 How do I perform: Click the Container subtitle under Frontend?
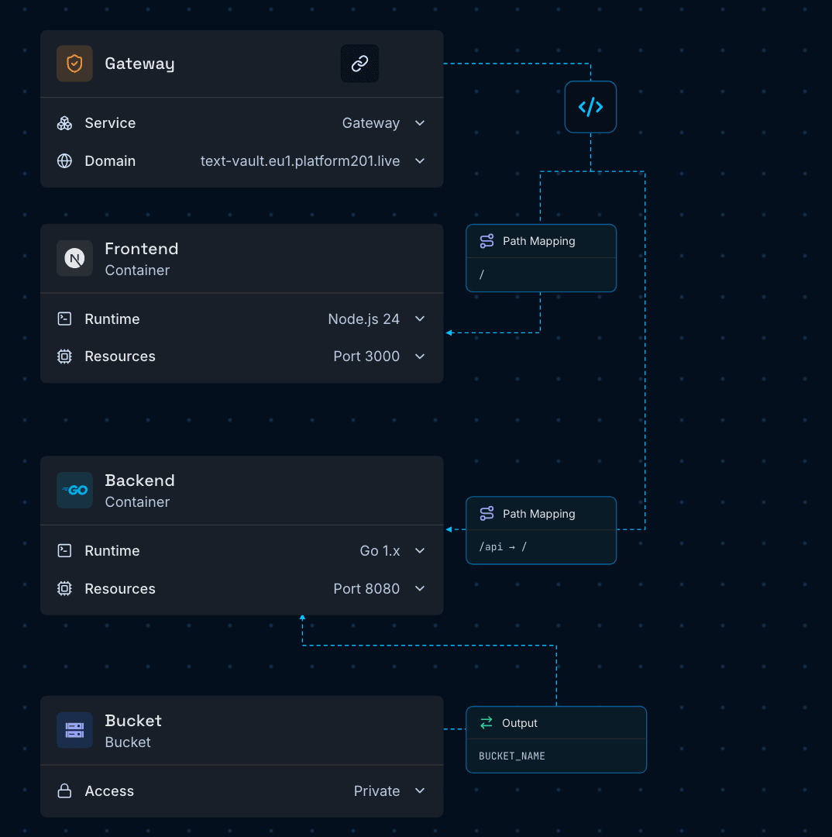tap(137, 270)
